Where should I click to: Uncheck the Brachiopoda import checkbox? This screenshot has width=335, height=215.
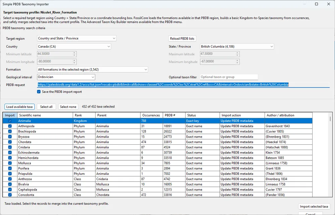click(10, 131)
